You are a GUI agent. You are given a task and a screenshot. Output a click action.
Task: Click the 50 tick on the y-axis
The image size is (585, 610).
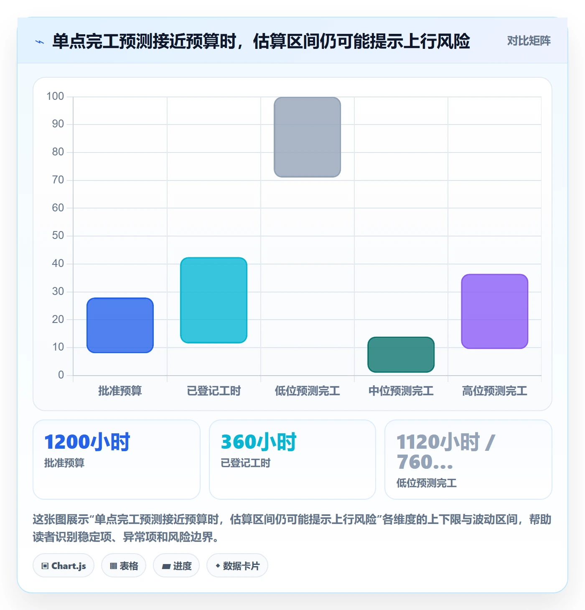[58, 236]
